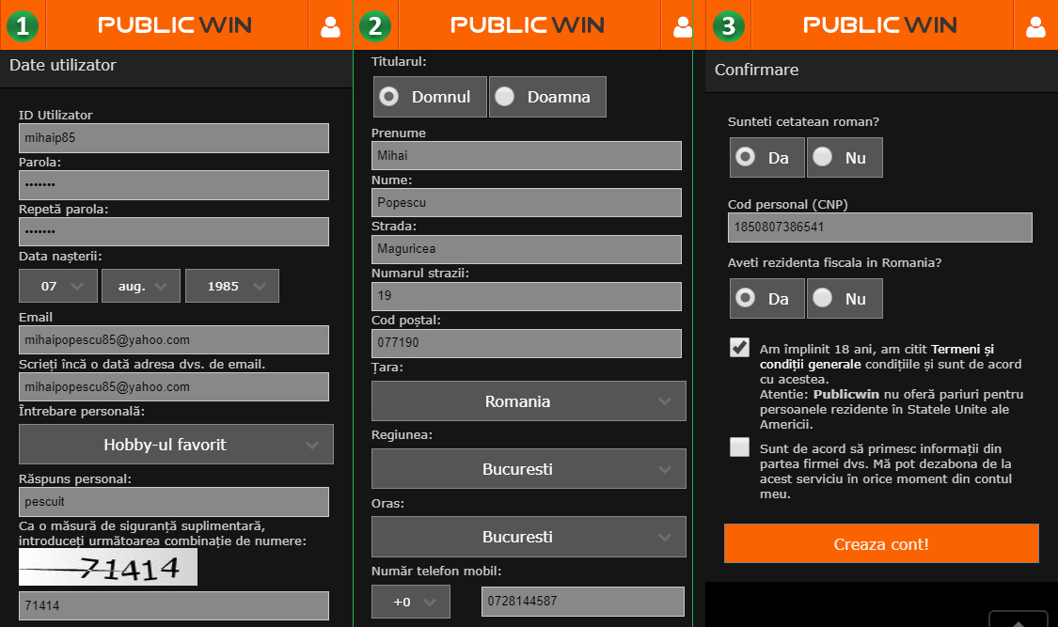1058x627 pixels.
Task: Select the Doamna title option
Action: point(547,96)
